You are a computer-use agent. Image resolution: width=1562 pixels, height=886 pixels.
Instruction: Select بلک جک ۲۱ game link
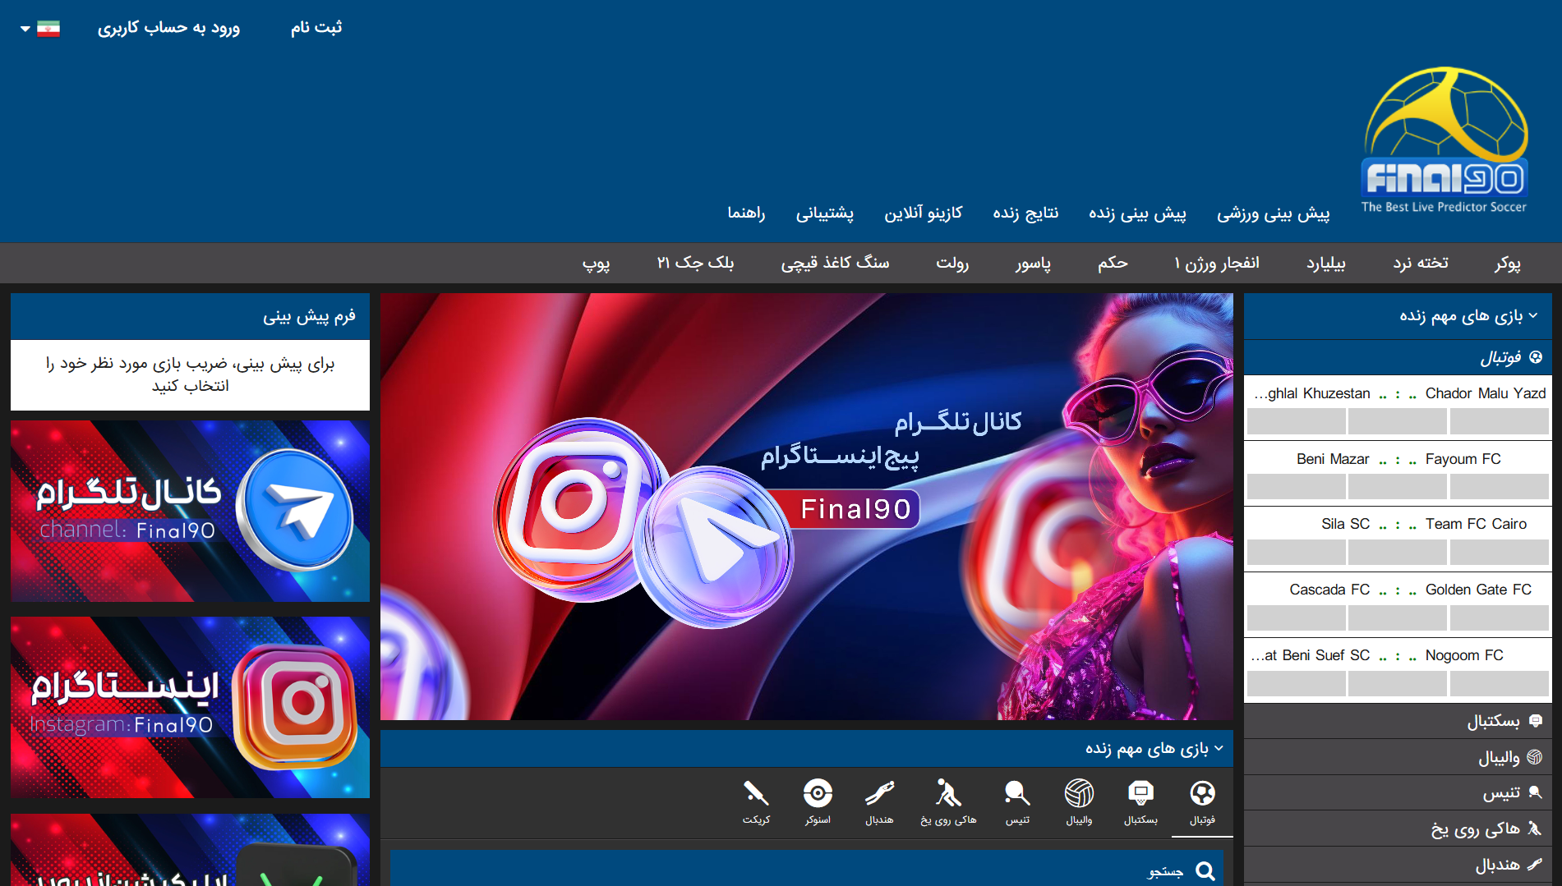[695, 263]
